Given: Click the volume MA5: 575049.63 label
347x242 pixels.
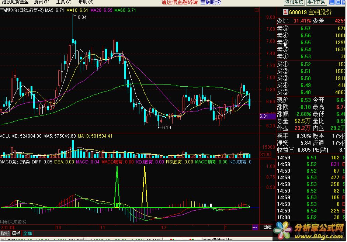Looking at the screenshot, I should [x=59, y=136].
